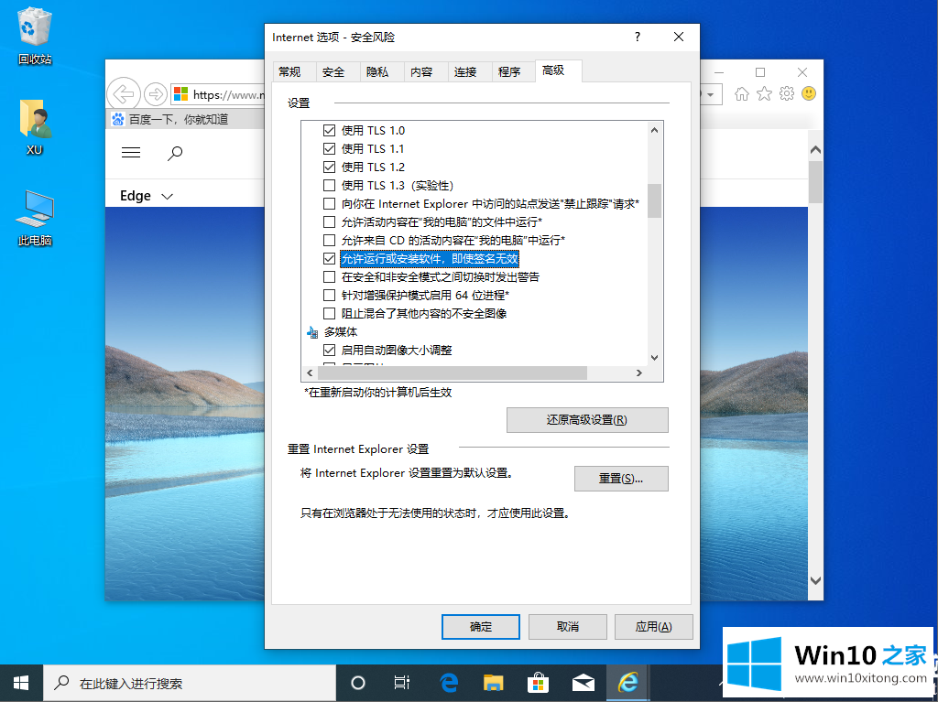The image size is (938, 702).
Task: Check 针对增强保护模式启用 64 位进程
Action: click(329, 296)
